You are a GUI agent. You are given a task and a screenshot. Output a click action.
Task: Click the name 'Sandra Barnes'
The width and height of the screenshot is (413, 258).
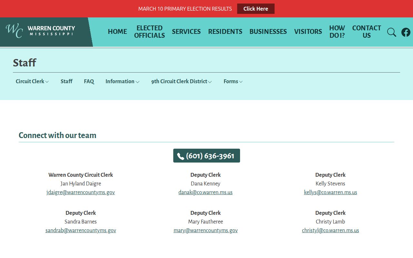81,222
